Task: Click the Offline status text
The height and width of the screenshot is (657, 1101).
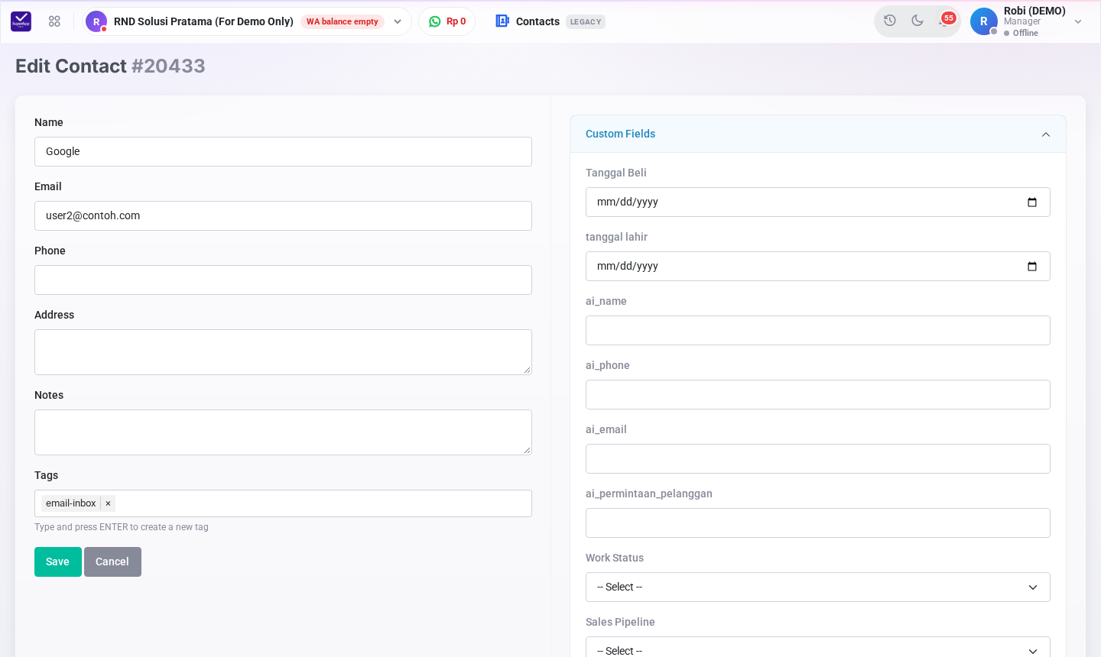Action: [x=1025, y=33]
